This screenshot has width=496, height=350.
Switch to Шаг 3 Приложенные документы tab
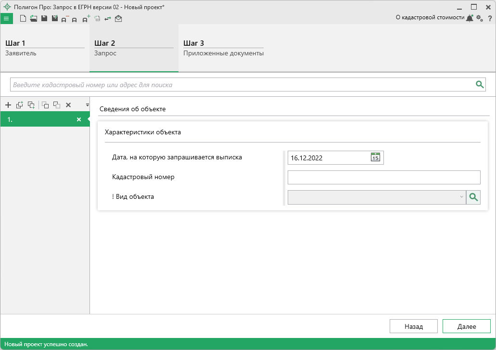point(223,48)
